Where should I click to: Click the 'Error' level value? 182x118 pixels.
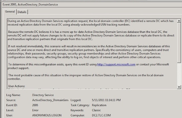[35, 110]
